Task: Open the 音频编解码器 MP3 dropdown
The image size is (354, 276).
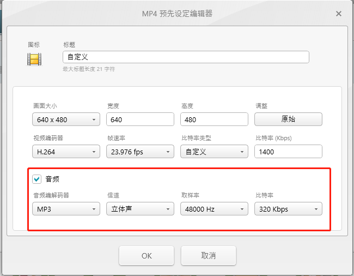Action: click(x=66, y=209)
